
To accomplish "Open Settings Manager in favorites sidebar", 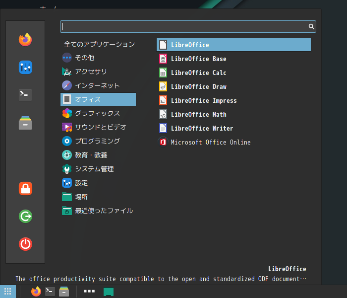I will (x=25, y=67).
